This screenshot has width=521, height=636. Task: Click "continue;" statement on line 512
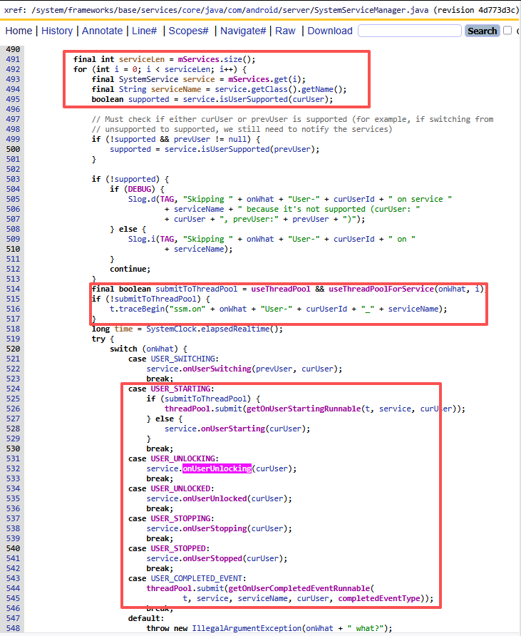coord(130,269)
